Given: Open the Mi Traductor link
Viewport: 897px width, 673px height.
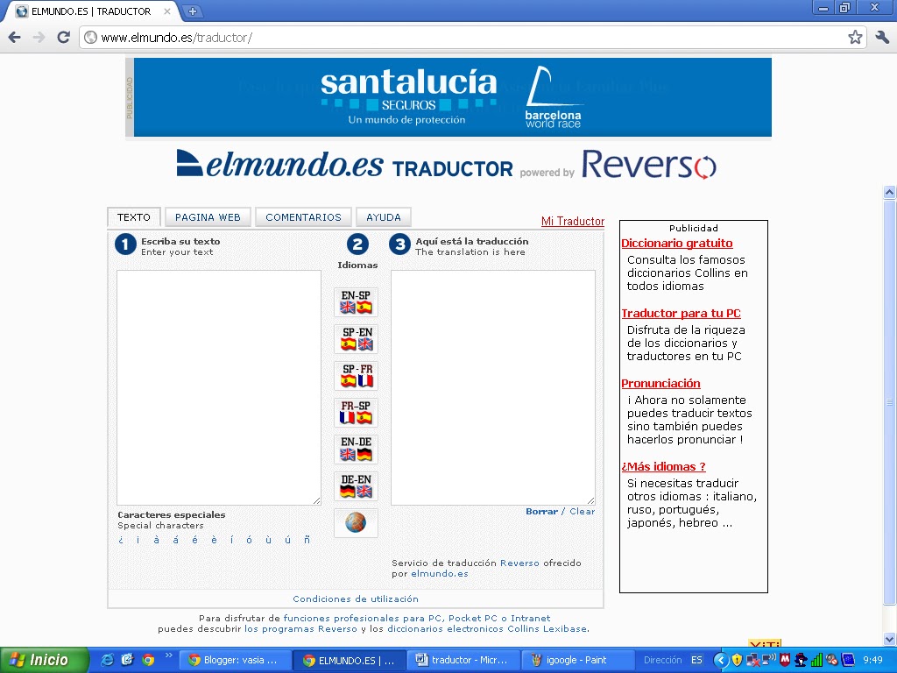Looking at the screenshot, I should 573,222.
